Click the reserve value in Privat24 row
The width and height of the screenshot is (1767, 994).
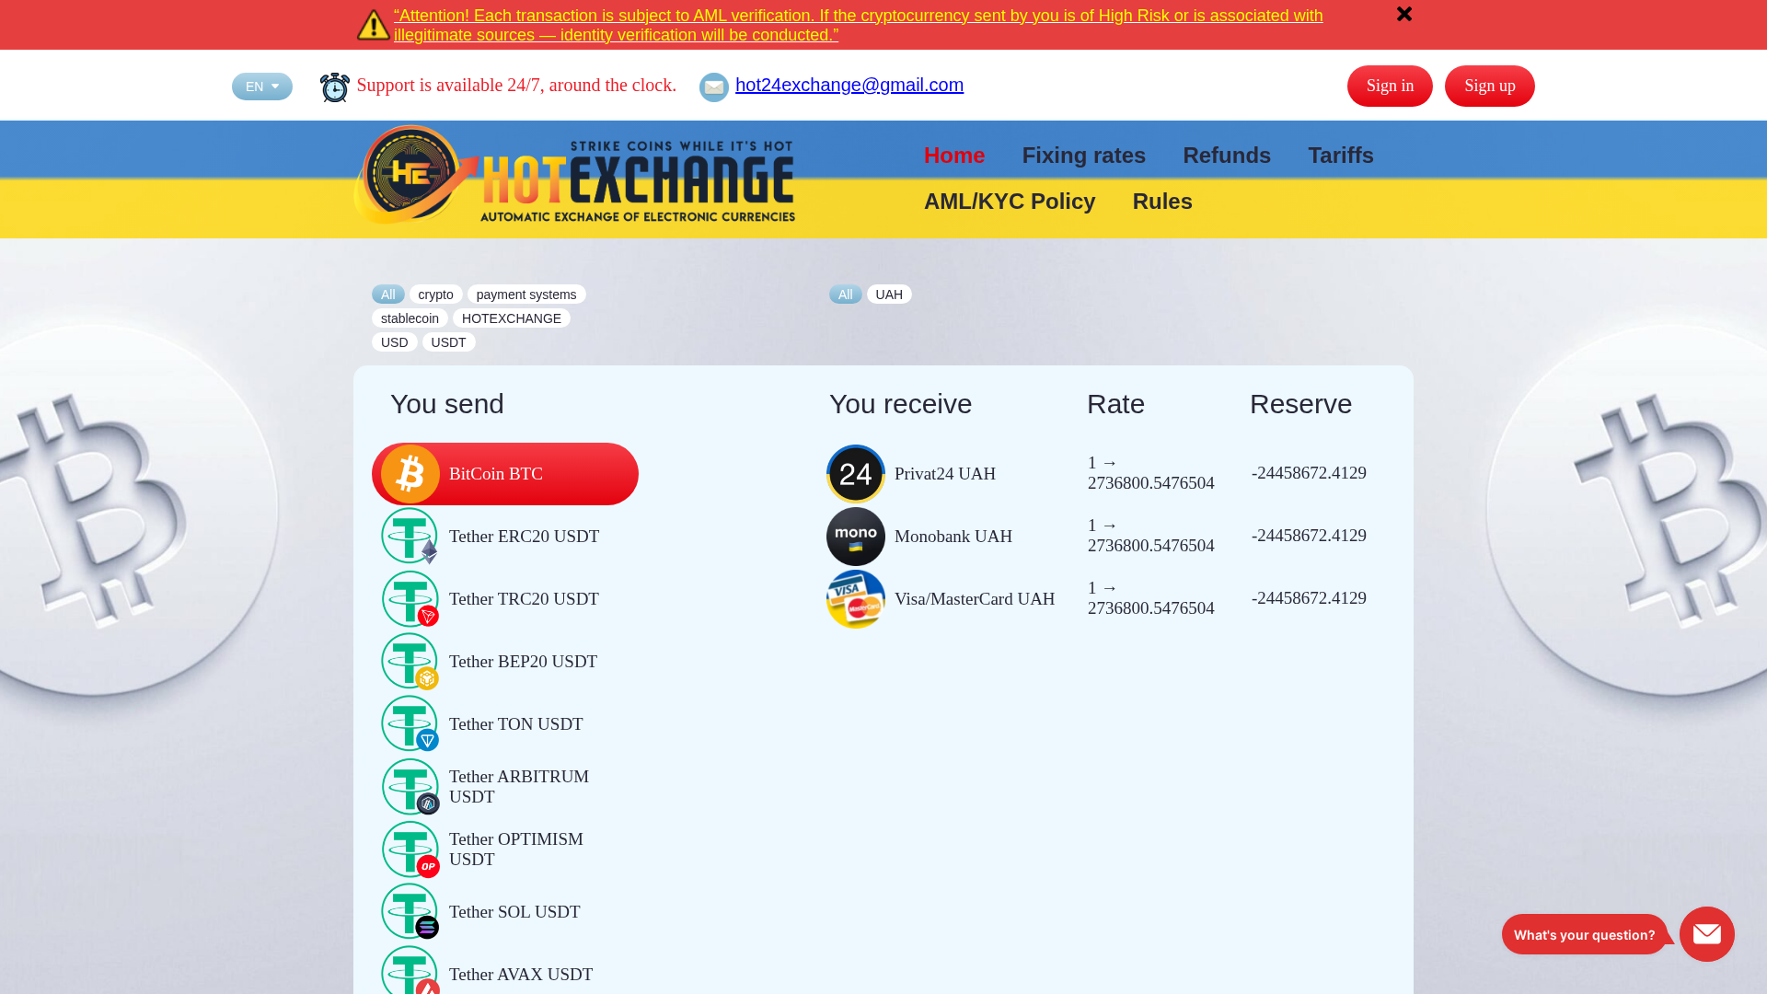click(x=1309, y=473)
